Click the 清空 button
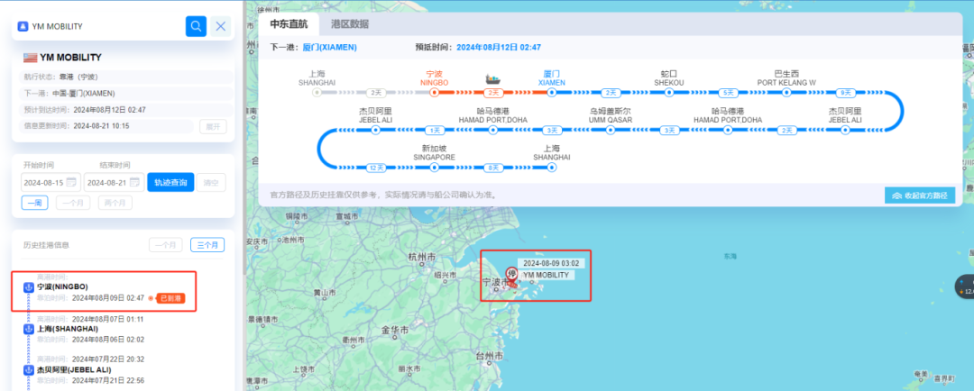The height and width of the screenshot is (391, 974). [211, 183]
